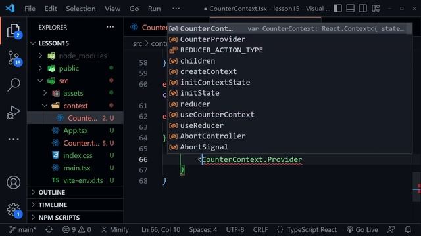The height and width of the screenshot is (236, 421).
Task: Open main.tsx in the explorer
Action: click(75, 168)
